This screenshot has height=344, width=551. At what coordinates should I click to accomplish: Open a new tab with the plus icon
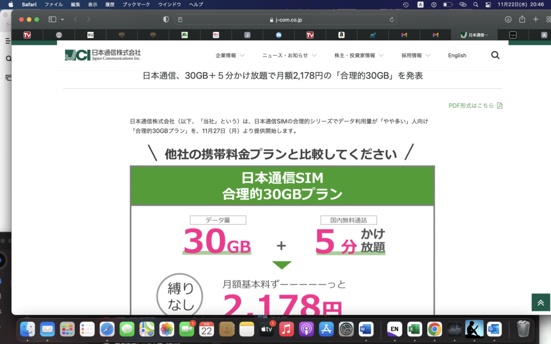(535, 19)
